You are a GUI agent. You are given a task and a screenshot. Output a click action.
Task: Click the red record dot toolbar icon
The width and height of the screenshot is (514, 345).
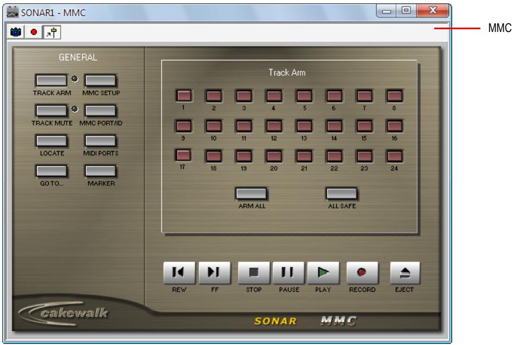(34, 32)
